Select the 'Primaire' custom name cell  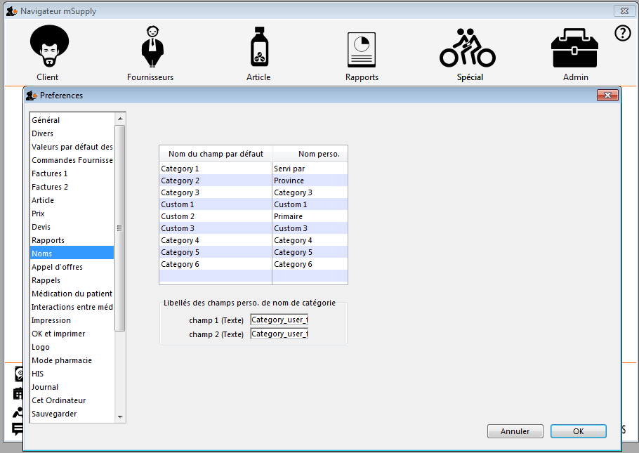tap(310, 216)
